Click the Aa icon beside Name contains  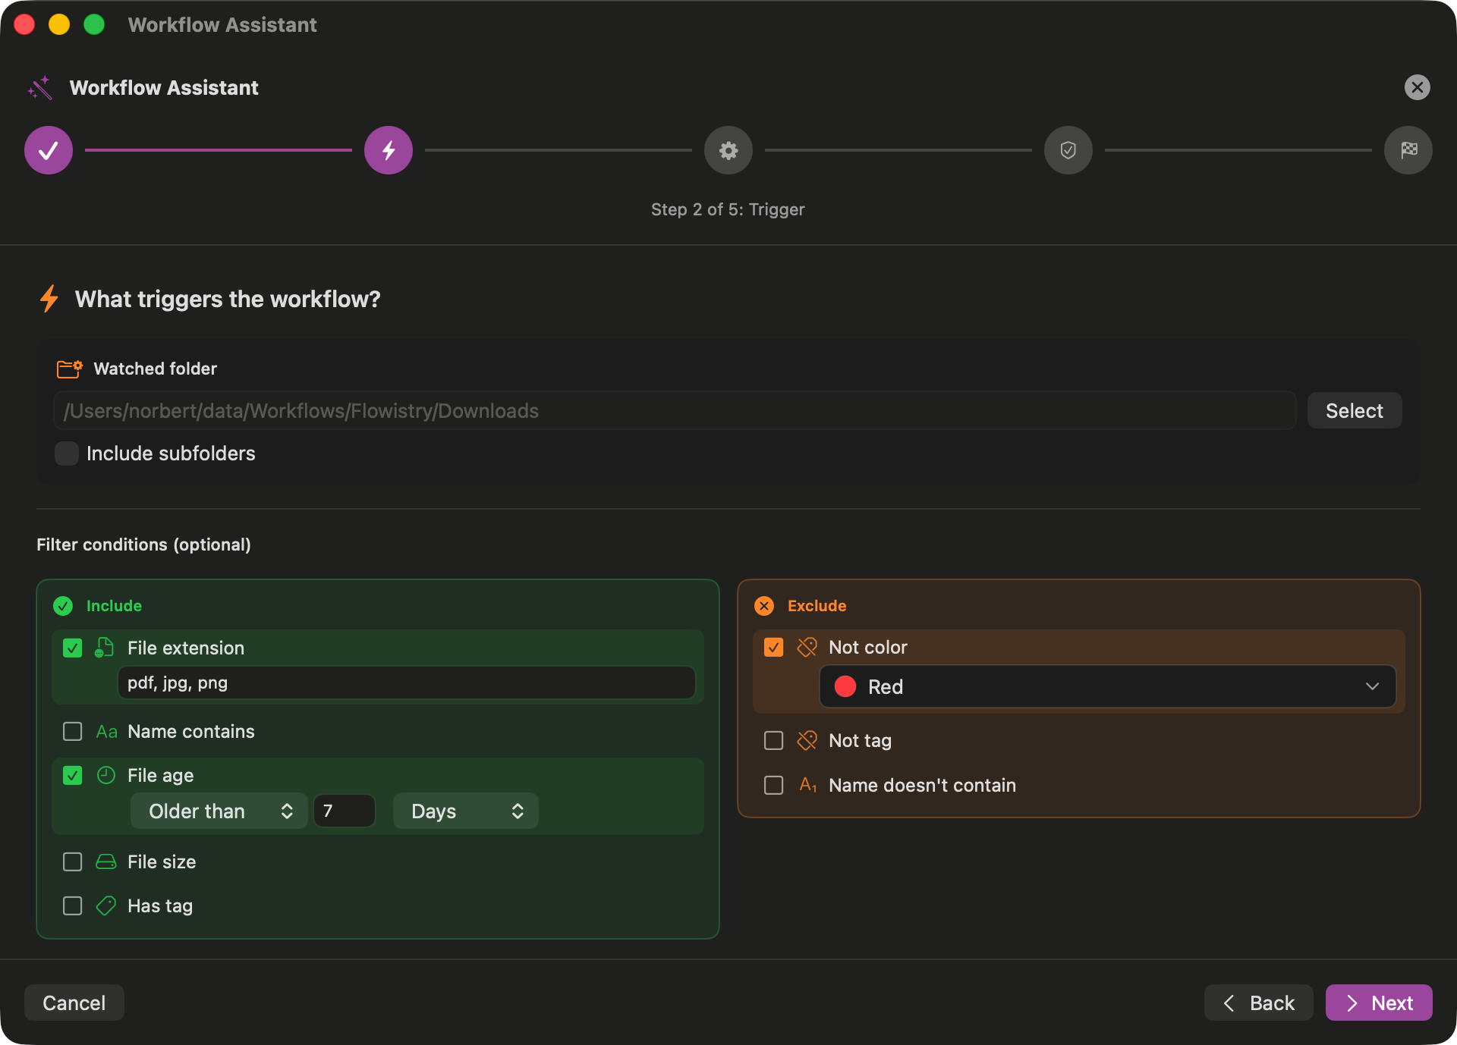pyautogui.click(x=106, y=732)
